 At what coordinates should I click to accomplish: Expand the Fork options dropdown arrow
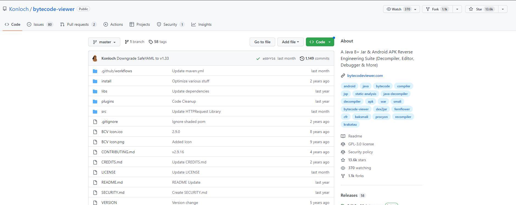coord(457,9)
